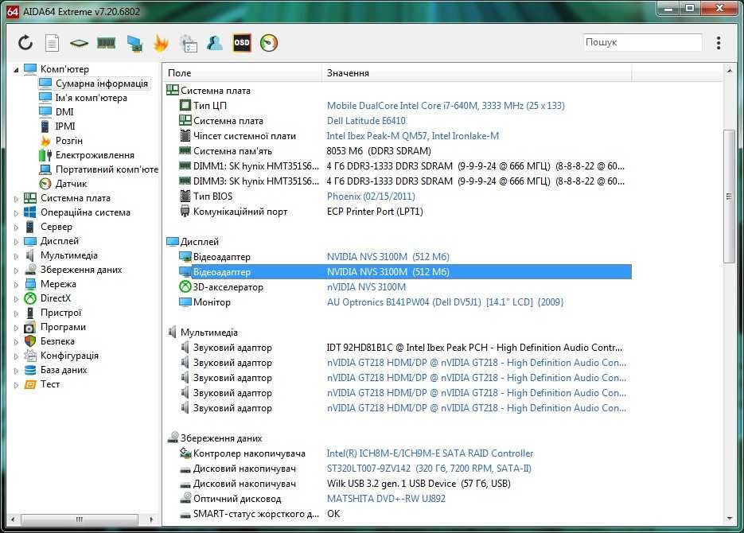Click the user profile toolbar icon
744x533 pixels.
[x=215, y=43]
